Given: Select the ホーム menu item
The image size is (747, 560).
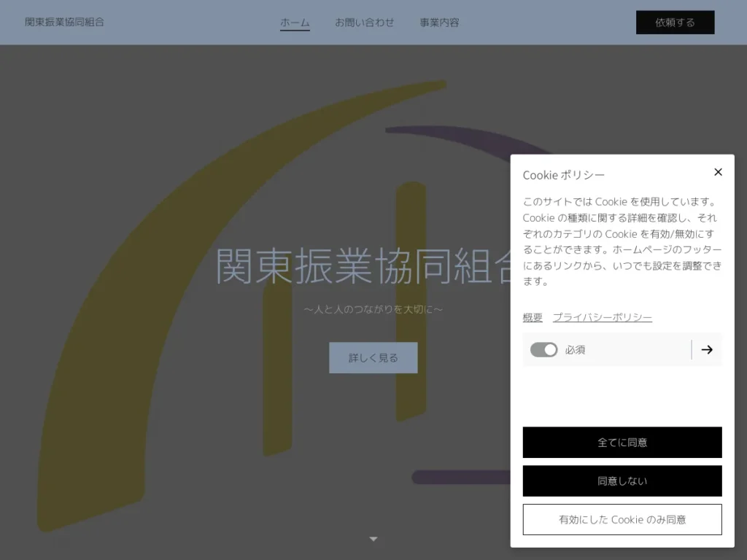Looking at the screenshot, I should [x=295, y=23].
